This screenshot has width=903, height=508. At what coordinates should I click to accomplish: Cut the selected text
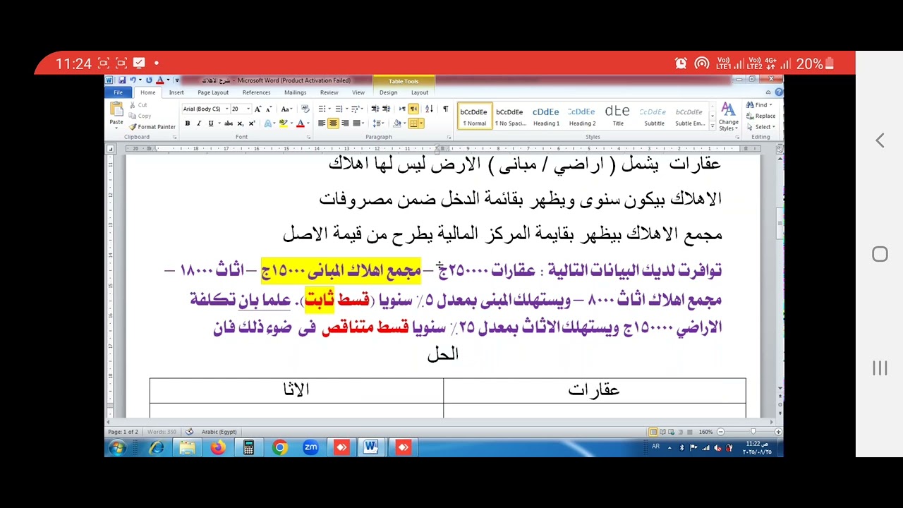[138, 105]
